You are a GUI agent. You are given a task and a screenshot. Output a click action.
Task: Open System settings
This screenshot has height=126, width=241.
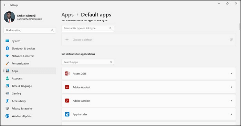point(30,41)
